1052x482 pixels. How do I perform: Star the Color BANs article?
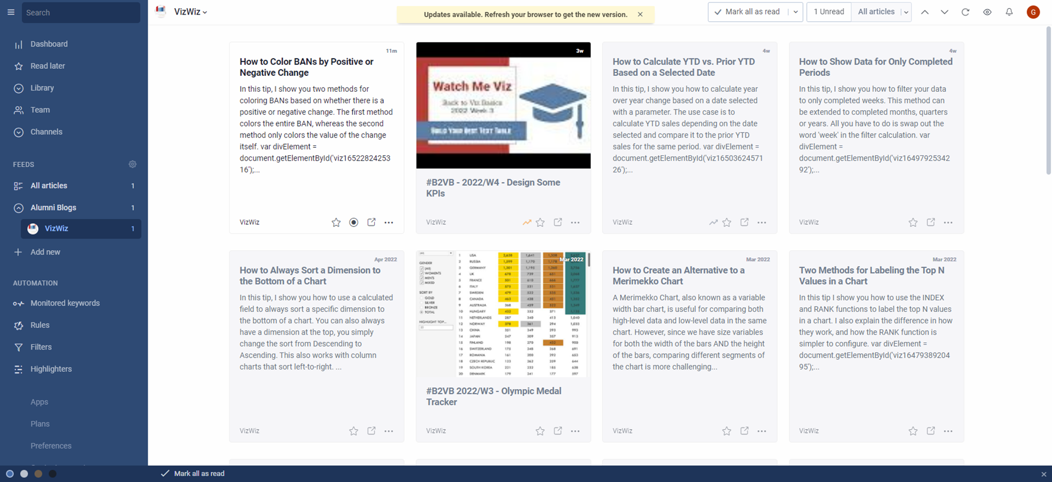[336, 222]
